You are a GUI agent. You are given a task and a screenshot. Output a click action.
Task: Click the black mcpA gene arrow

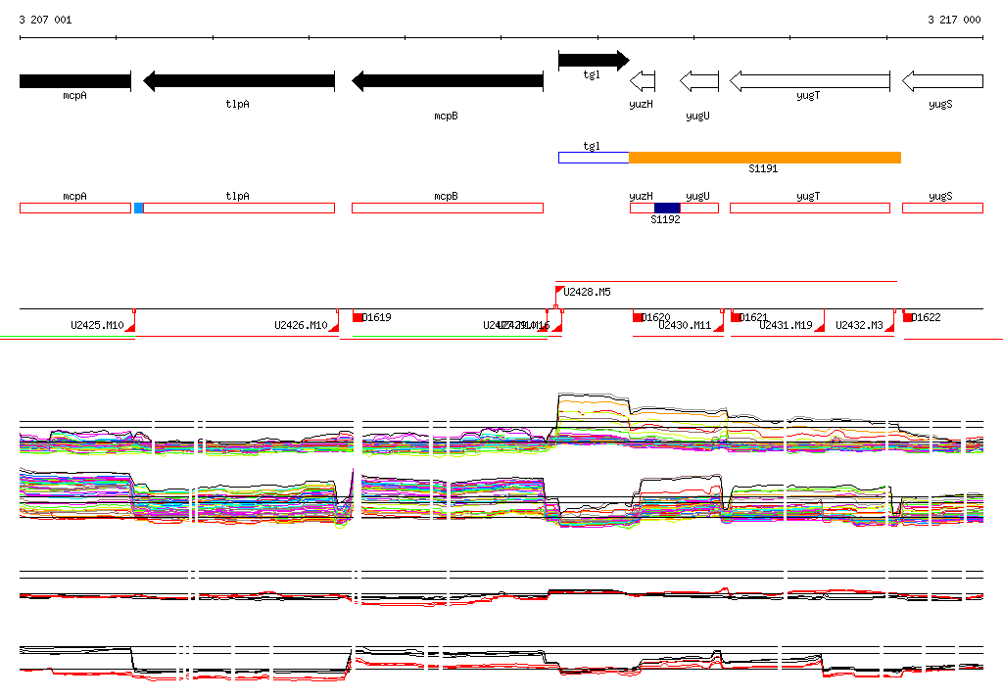[74, 81]
